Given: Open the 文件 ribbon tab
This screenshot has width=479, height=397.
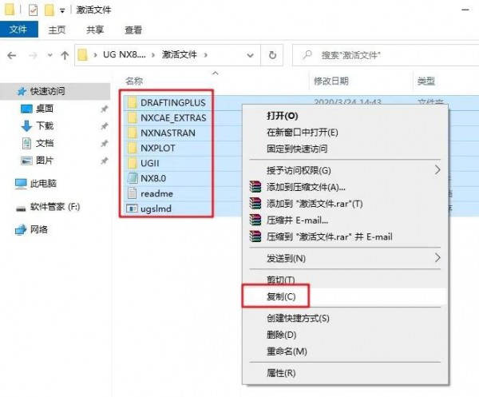Looking at the screenshot, I should [x=19, y=30].
